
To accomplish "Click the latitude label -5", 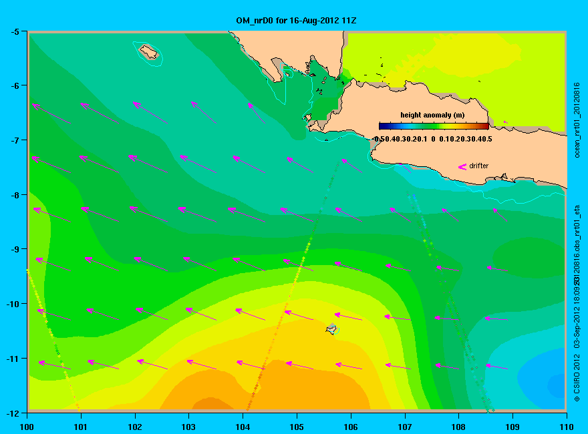I will coord(15,31).
